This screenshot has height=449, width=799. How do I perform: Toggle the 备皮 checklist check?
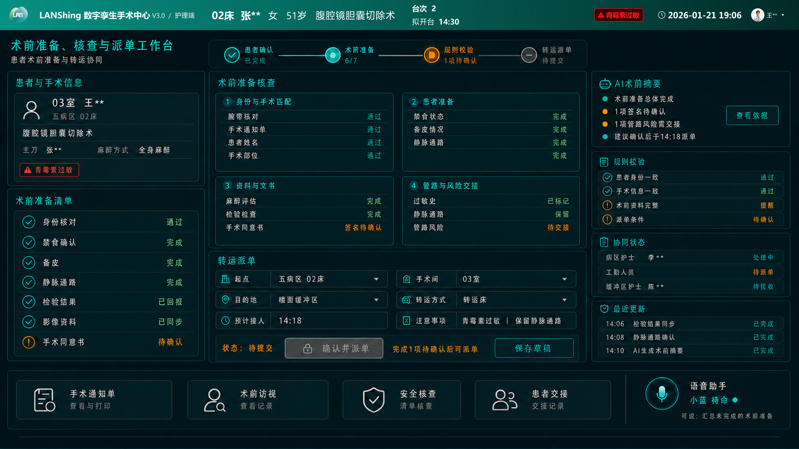(x=29, y=262)
